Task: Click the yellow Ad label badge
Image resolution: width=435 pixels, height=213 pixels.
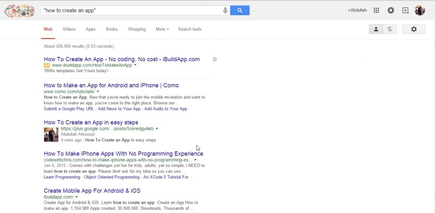Action: (x=47, y=65)
